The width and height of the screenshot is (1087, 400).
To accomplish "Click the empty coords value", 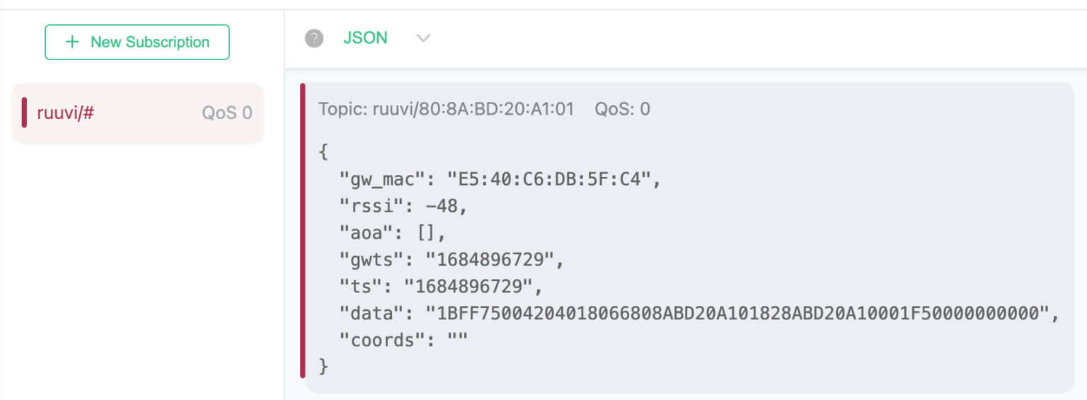I will (457, 340).
